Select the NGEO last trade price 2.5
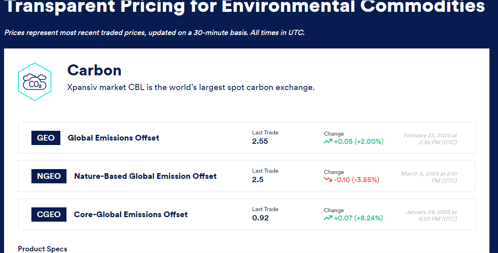The height and width of the screenshot is (253, 498). [x=258, y=180]
